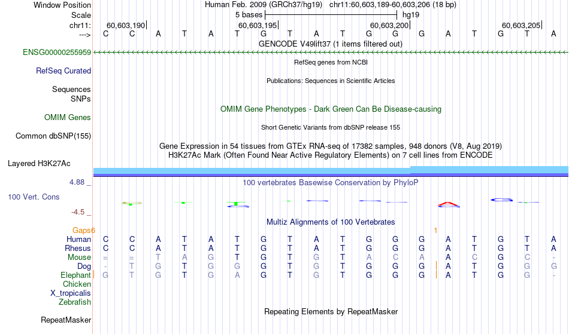Click 100 vertebrates Basewise Conservation by PhyloP title

[330, 183]
